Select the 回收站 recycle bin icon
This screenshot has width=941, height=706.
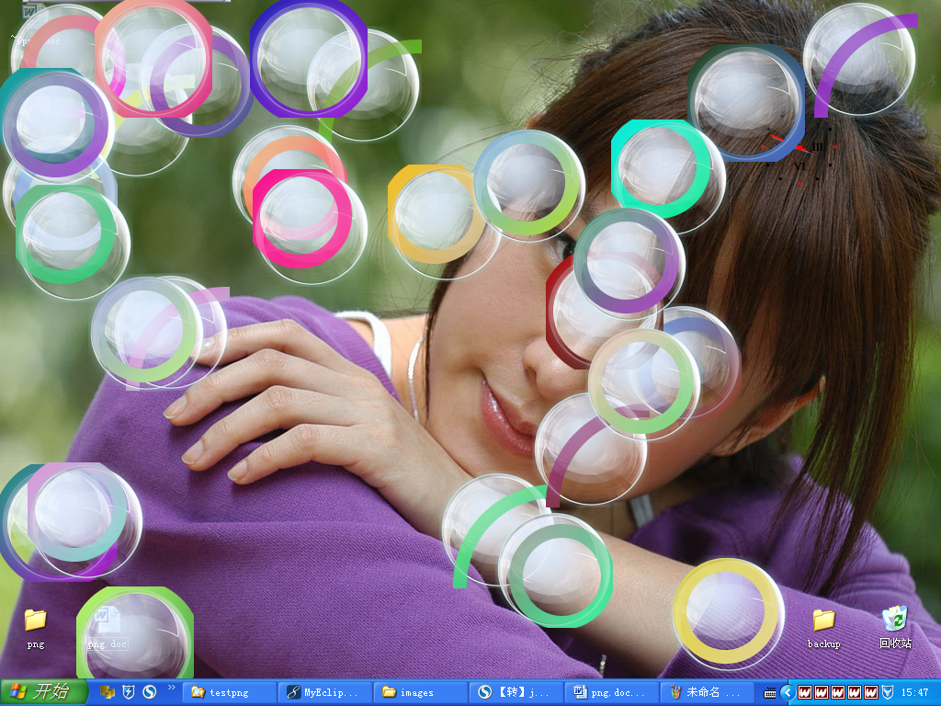point(895,627)
